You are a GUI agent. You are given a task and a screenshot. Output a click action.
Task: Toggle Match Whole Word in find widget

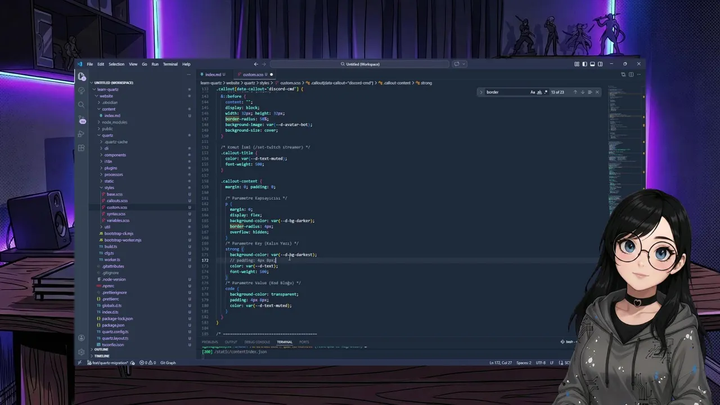pos(539,92)
